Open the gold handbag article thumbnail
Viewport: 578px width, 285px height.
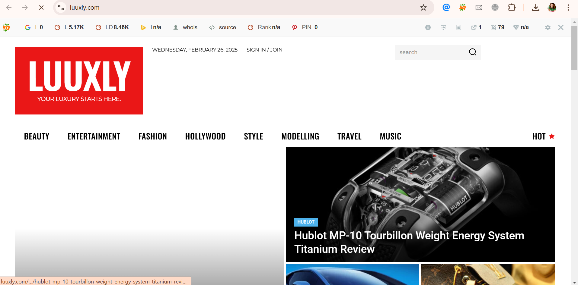pyautogui.click(x=488, y=274)
